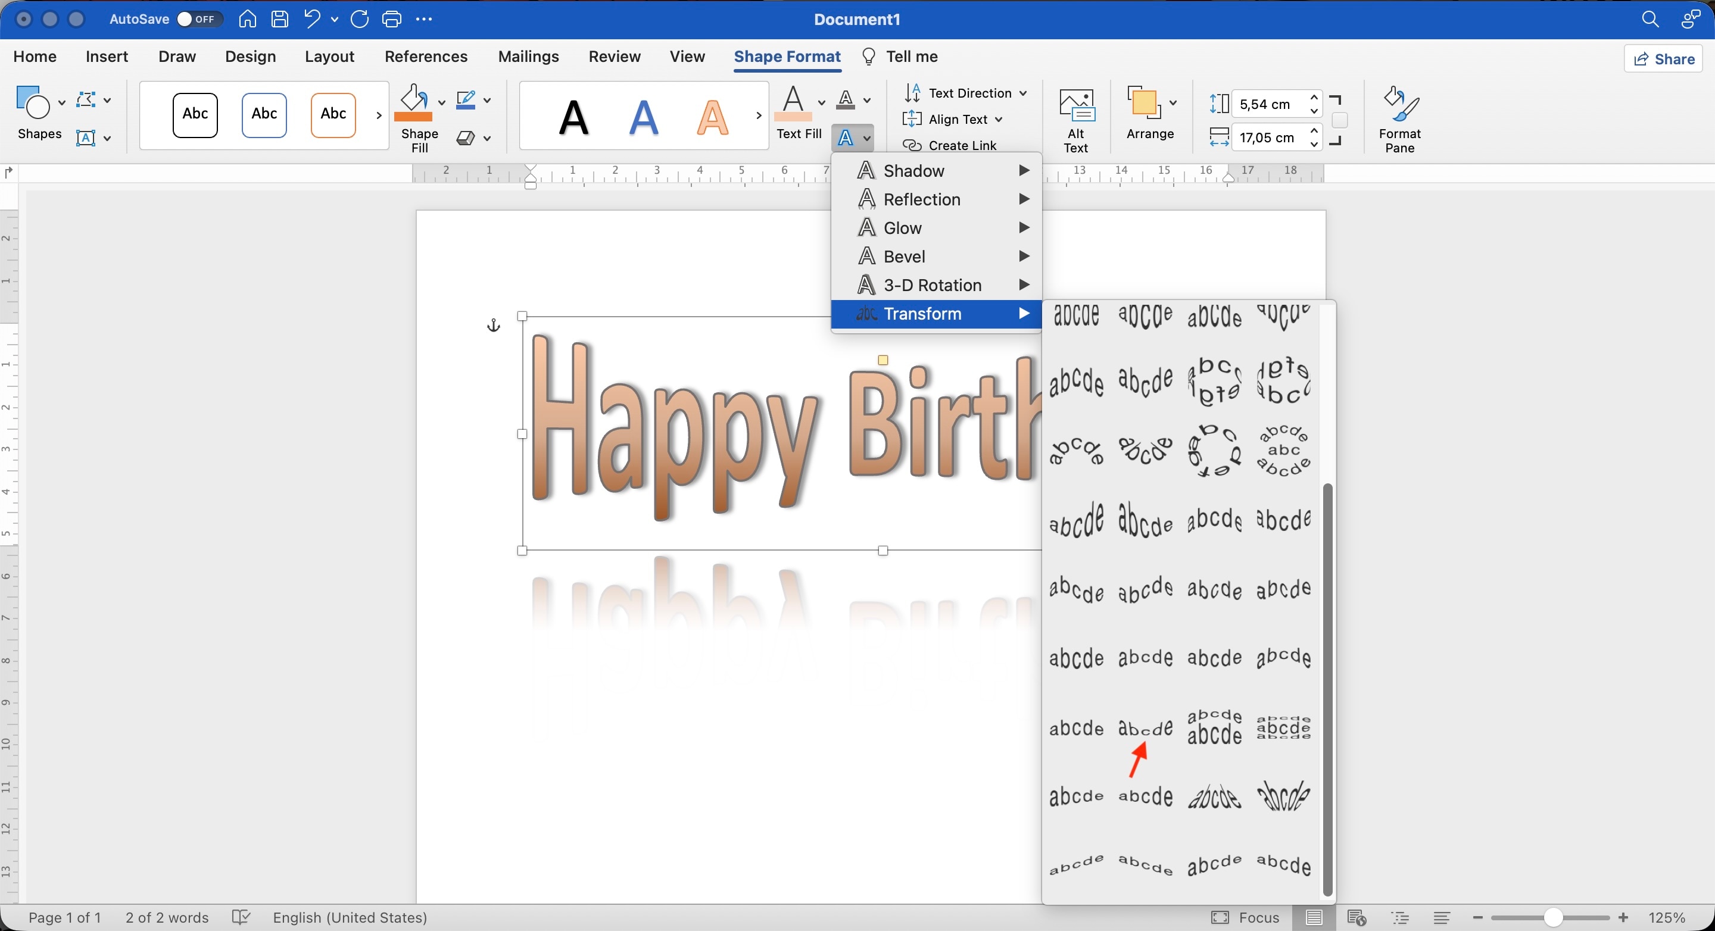The image size is (1715, 931).
Task: Open the 3-D Rotation submenu
Action: 936,286
